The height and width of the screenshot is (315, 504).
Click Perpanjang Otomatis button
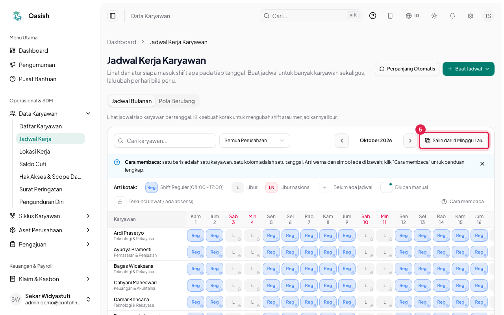(407, 69)
